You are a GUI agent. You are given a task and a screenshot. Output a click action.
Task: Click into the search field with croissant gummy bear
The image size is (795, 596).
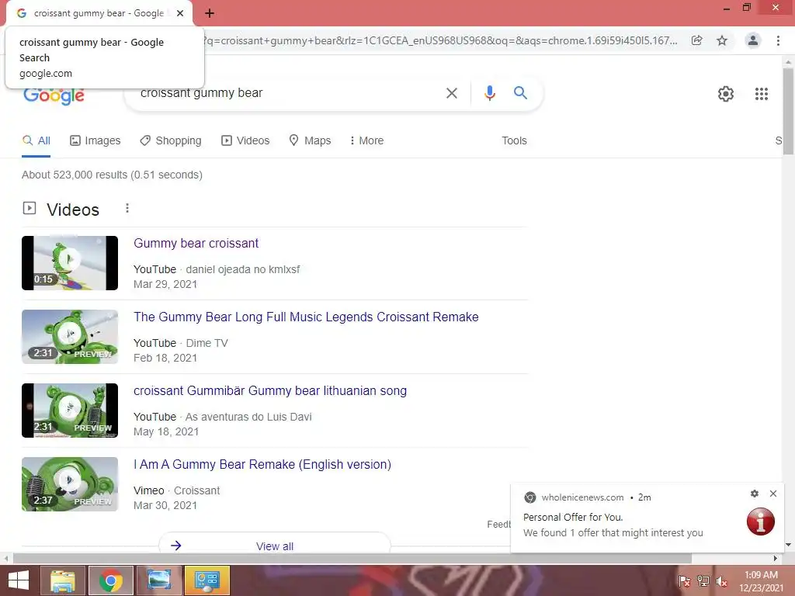pos(289,93)
